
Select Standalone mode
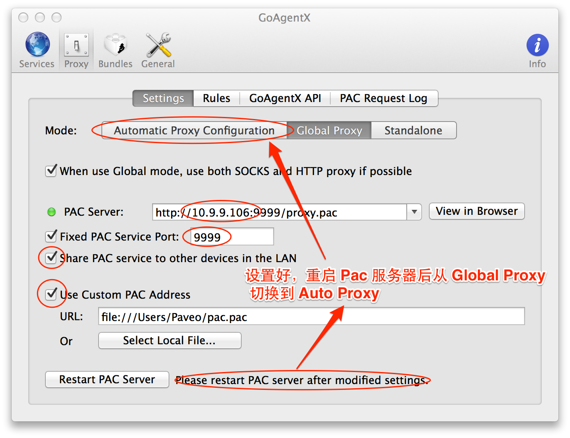pyautogui.click(x=413, y=130)
